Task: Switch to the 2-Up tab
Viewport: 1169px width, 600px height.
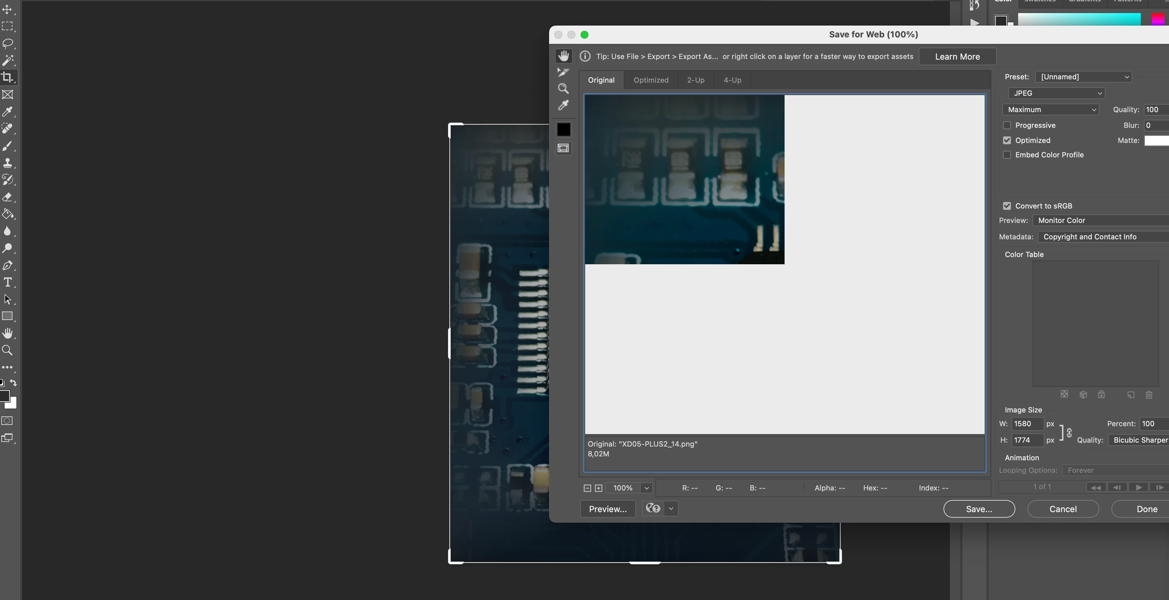Action: (x=695, y=80)
